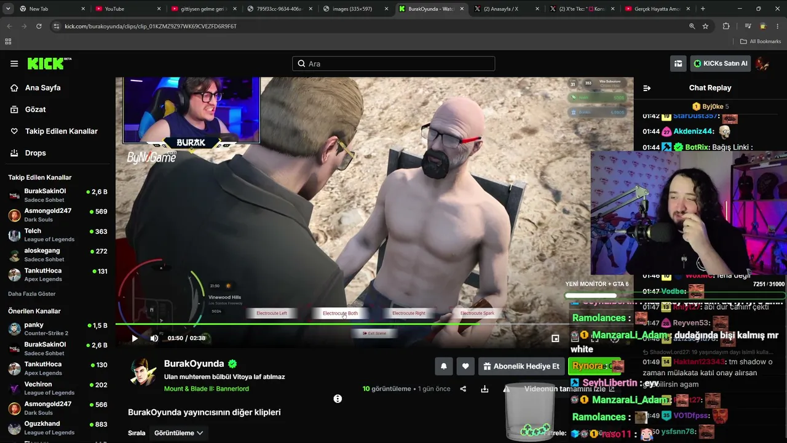Image resolution: width=787 pixels, height=443 pixels.
Task: Click the accessibility widget icon below video
Action: (x=338, y=399)
